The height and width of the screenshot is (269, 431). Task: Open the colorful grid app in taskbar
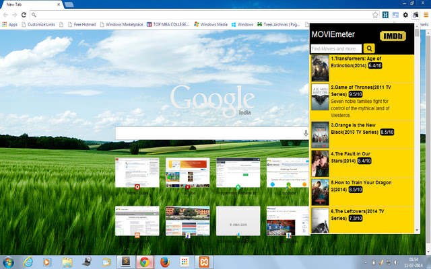click(185, 262)
